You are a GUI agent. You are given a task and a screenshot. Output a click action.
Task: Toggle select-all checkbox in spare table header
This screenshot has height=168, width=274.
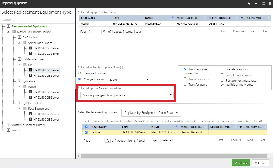[x=86, y=127]
